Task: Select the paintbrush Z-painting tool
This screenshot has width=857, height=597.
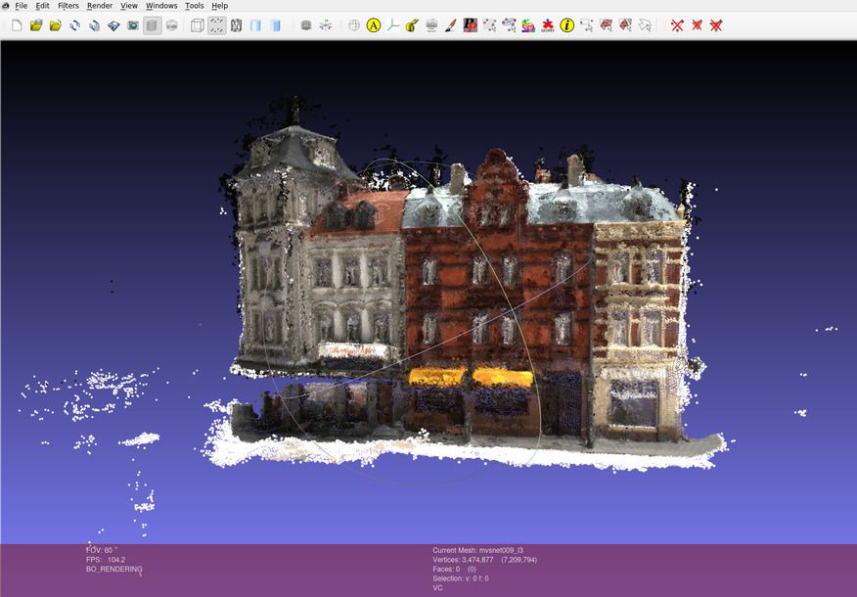Action: pos(450,25)
